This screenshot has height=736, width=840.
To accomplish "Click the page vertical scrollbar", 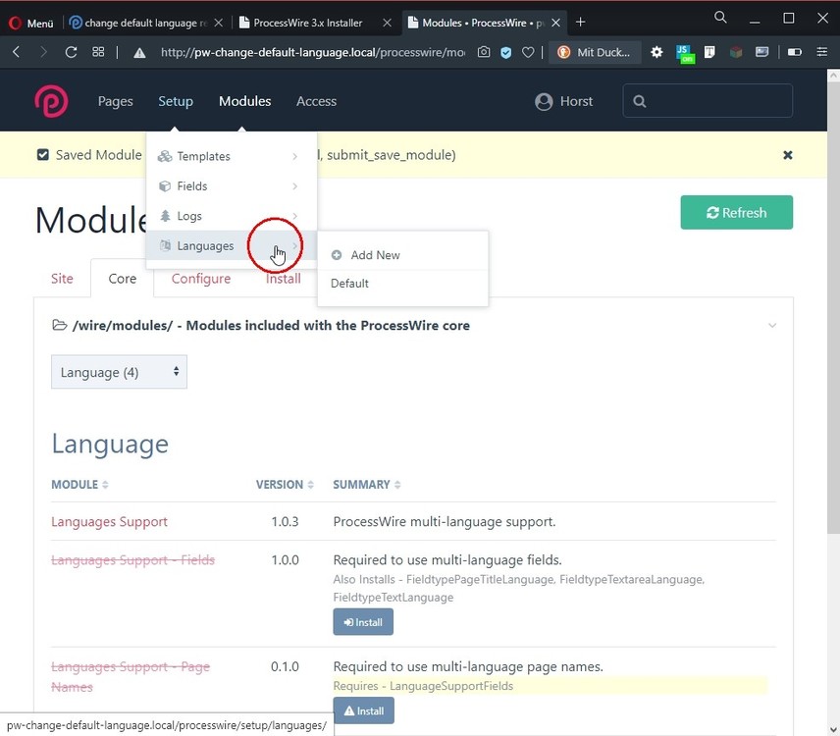I will [833, 308].
